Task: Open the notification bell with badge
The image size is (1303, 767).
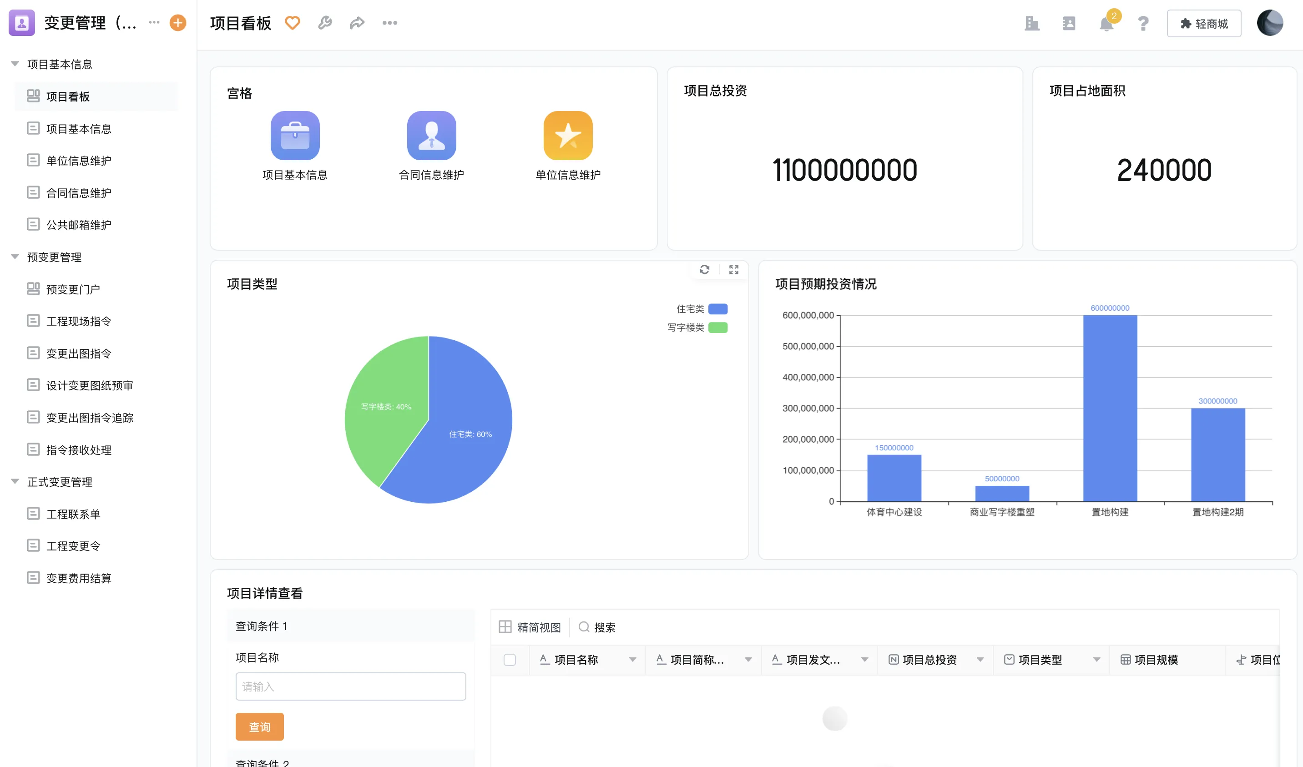Action: coord(1106,24)
